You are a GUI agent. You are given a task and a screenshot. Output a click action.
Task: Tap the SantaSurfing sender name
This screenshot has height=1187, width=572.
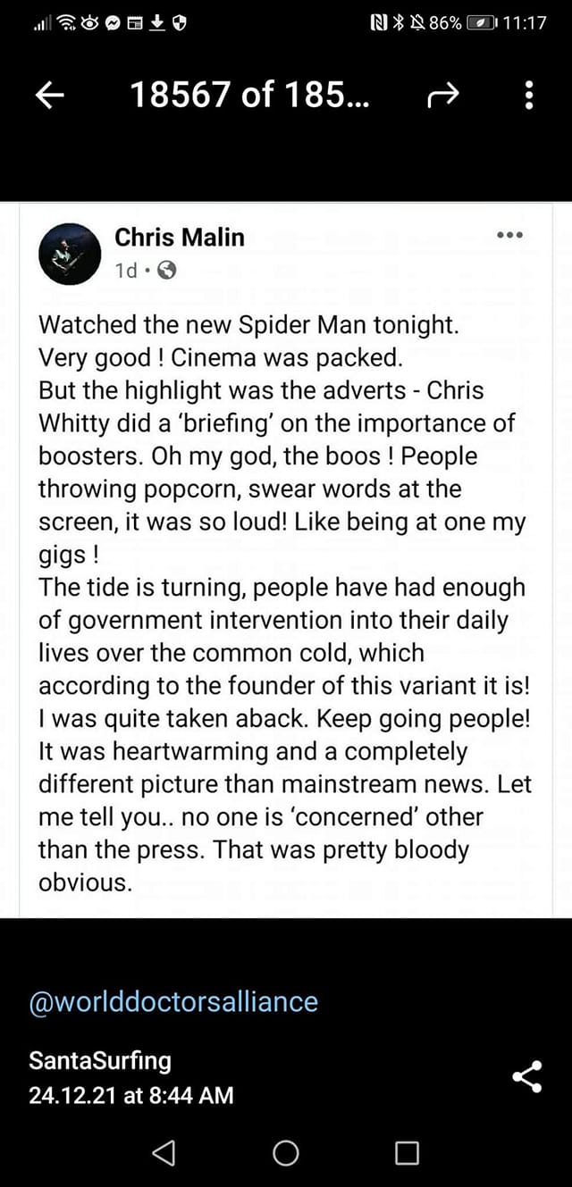pos(100,1060)
